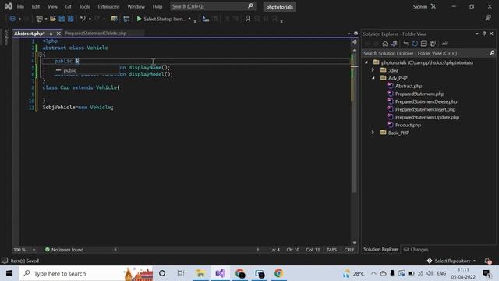This screenshot has width=499, height=281.
Task: Open File Explorer from the taskbar
Action: click(200, 273)
